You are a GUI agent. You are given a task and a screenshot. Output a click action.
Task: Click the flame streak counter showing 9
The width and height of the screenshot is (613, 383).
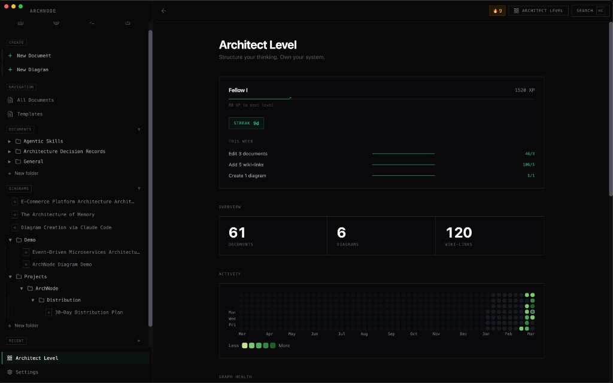497,11
